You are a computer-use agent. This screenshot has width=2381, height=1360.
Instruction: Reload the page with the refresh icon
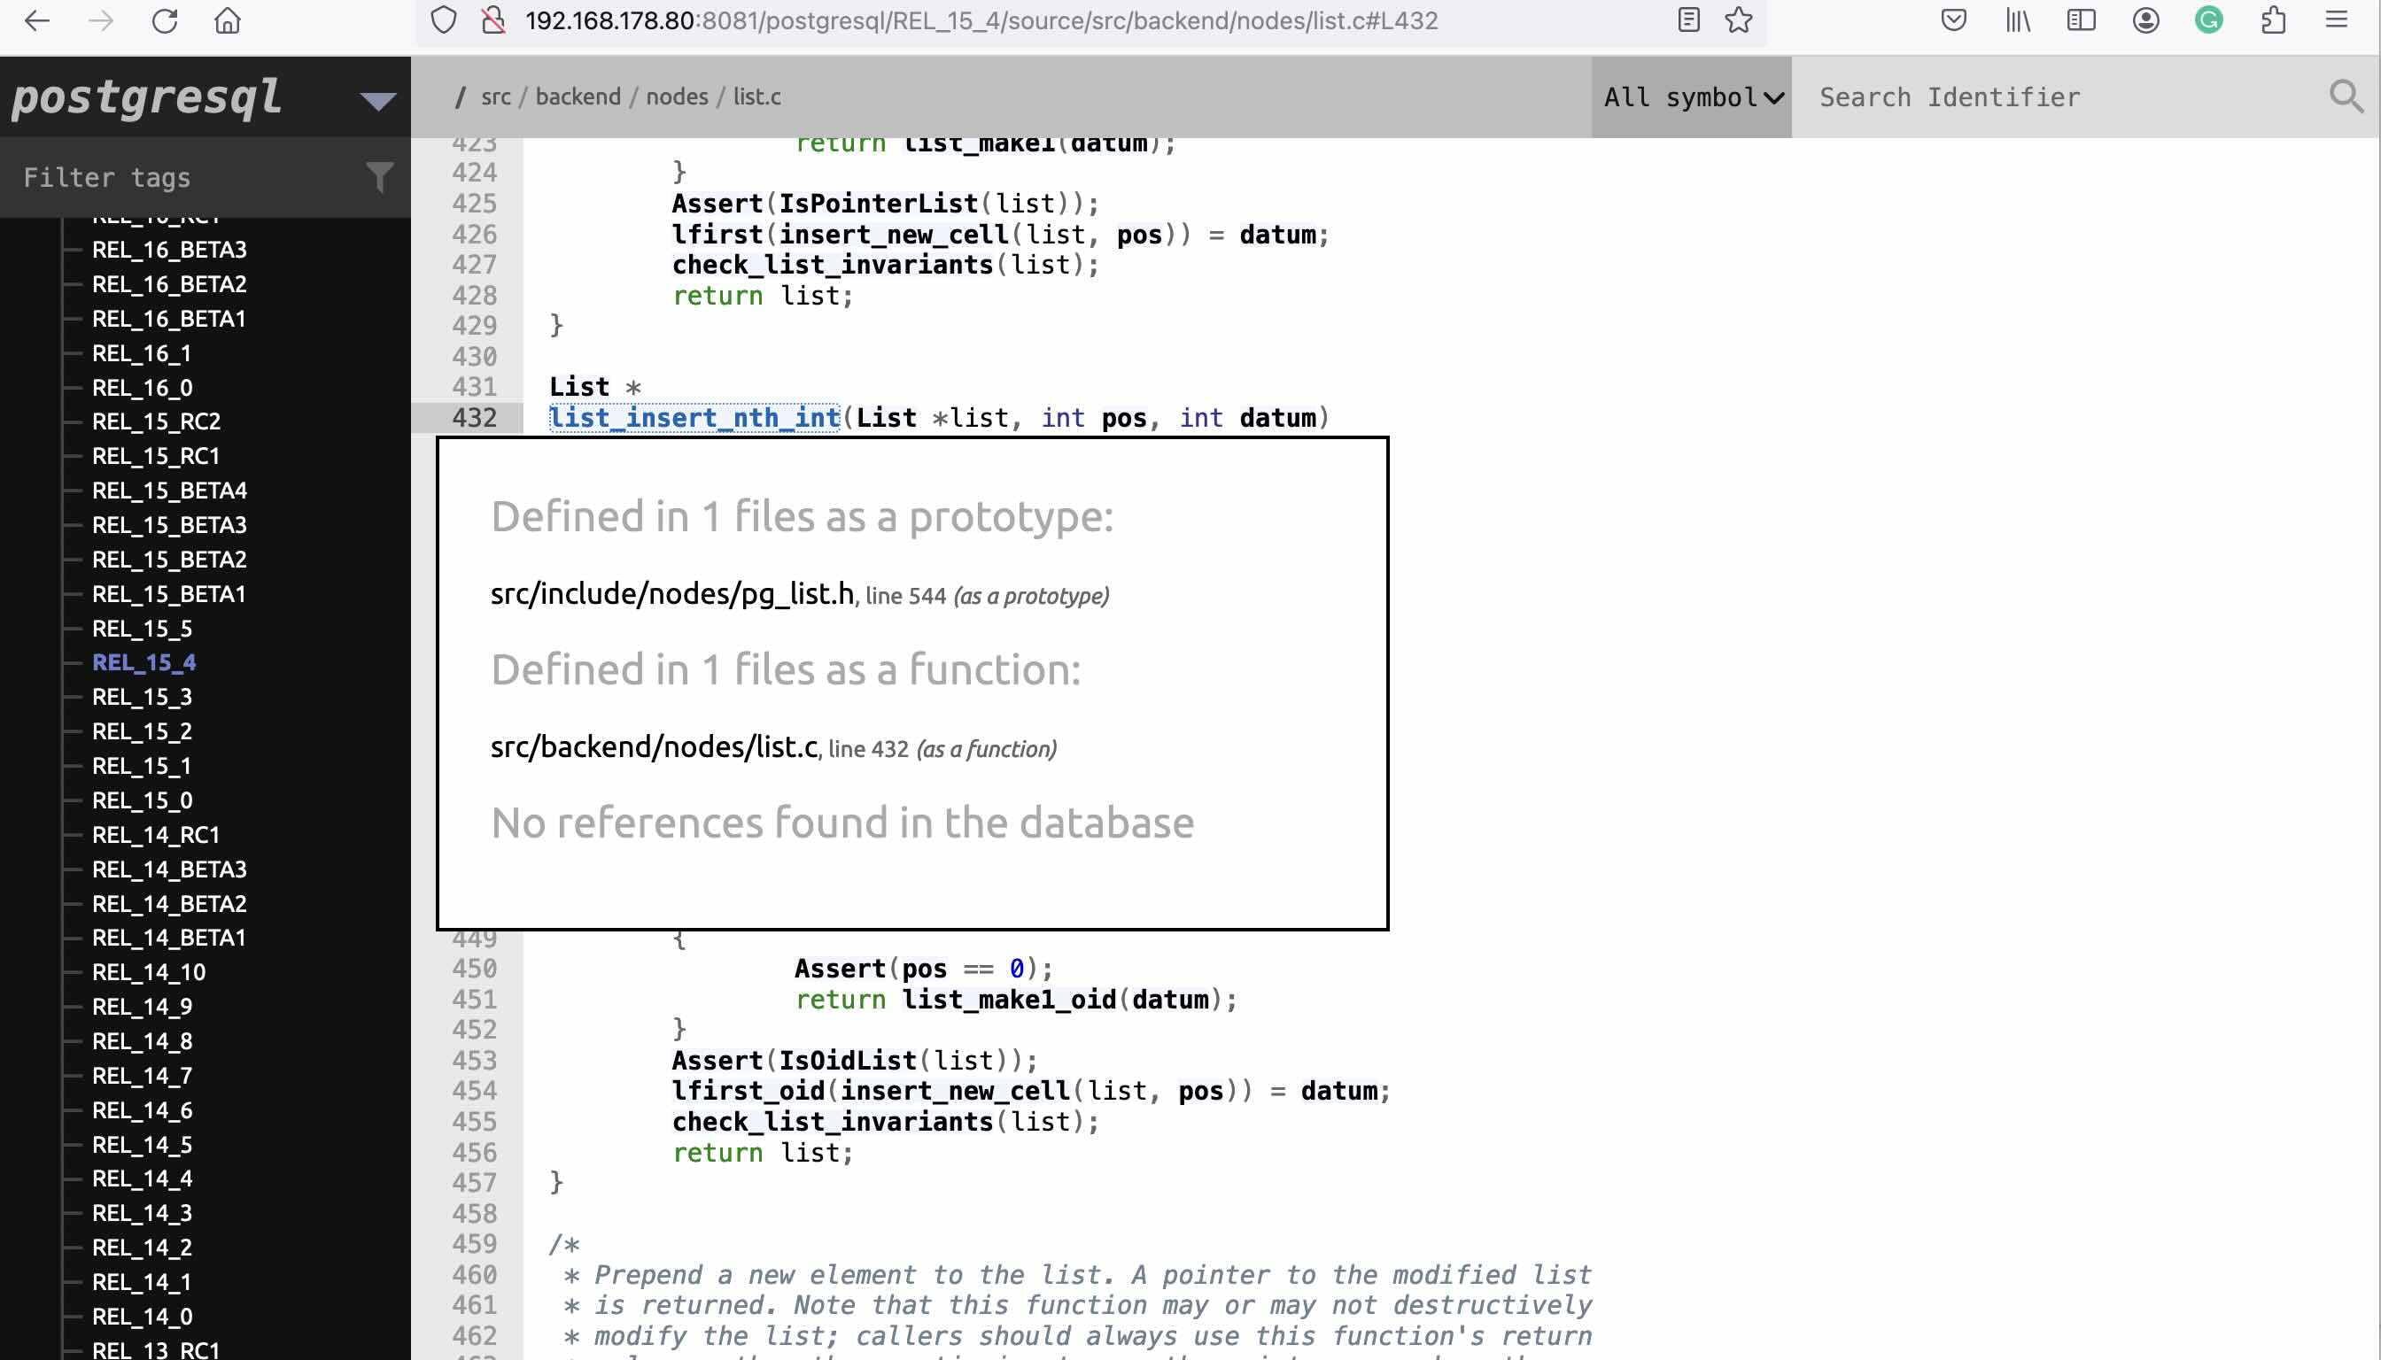click(x=165, y=20)
